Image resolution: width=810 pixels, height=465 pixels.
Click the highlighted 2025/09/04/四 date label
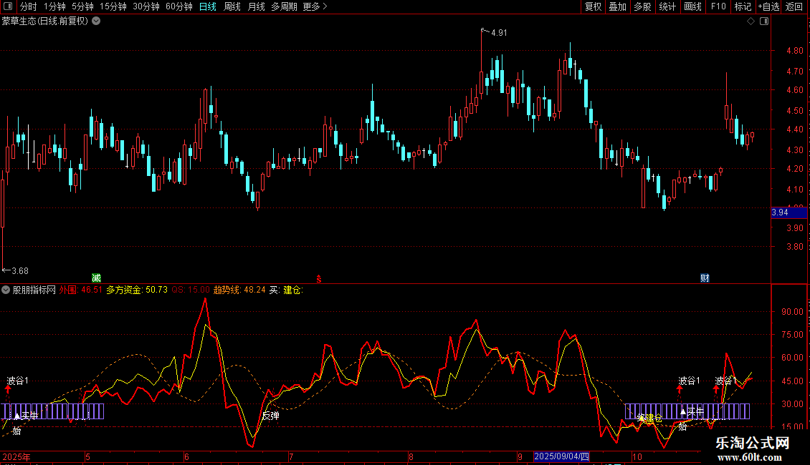tap(561, 456)
